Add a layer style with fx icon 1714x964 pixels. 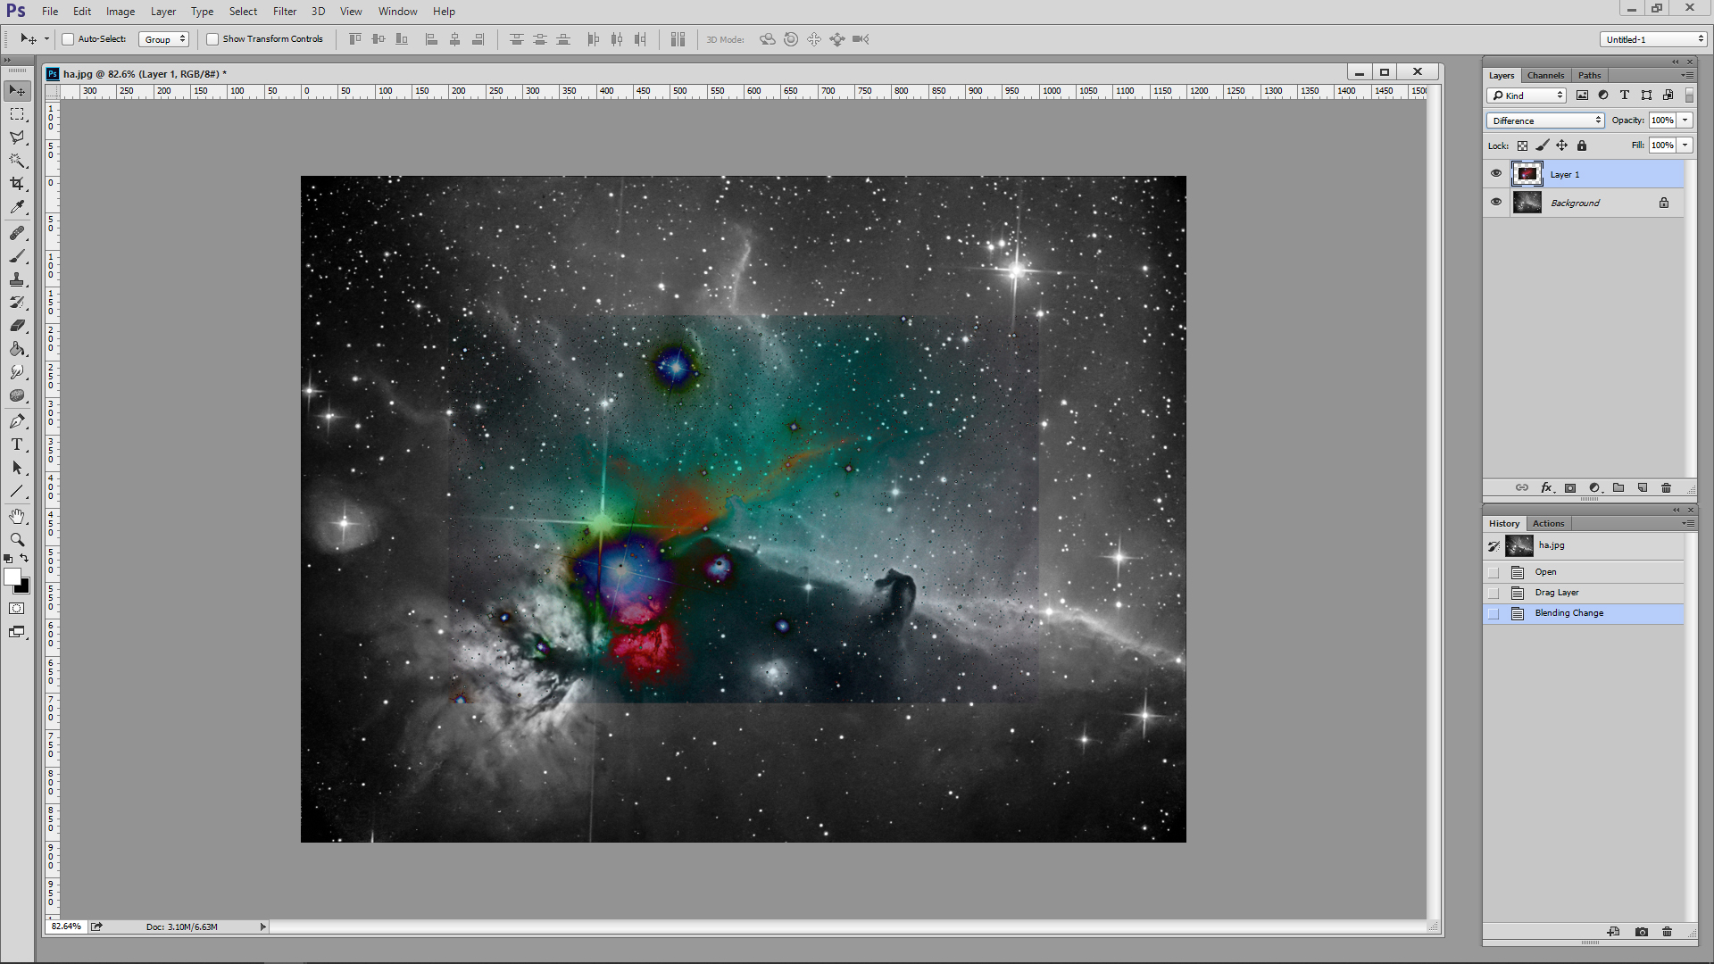pyautogui.click(x=1547, y=487)
